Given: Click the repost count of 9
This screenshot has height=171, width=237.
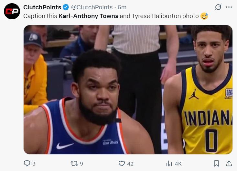Looking at the screenshot, I should [x=81, y=164].
